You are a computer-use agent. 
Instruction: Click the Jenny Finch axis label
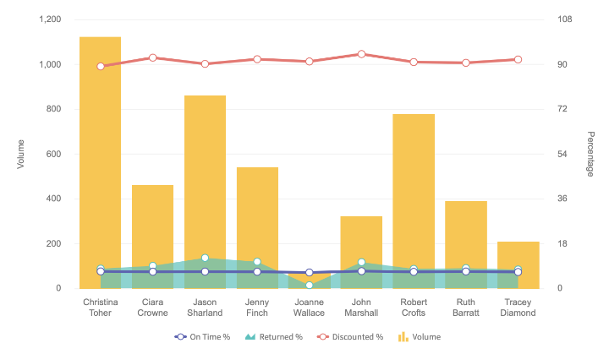(x=257, y=307)
